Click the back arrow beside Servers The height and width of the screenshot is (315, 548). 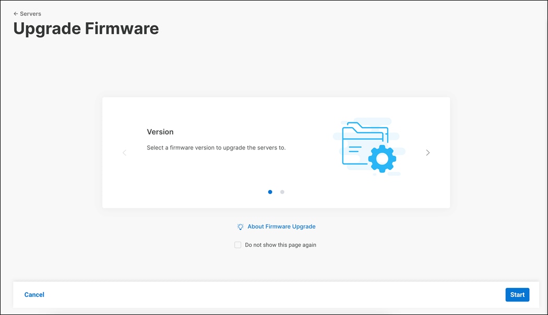[x=16, y=14]
